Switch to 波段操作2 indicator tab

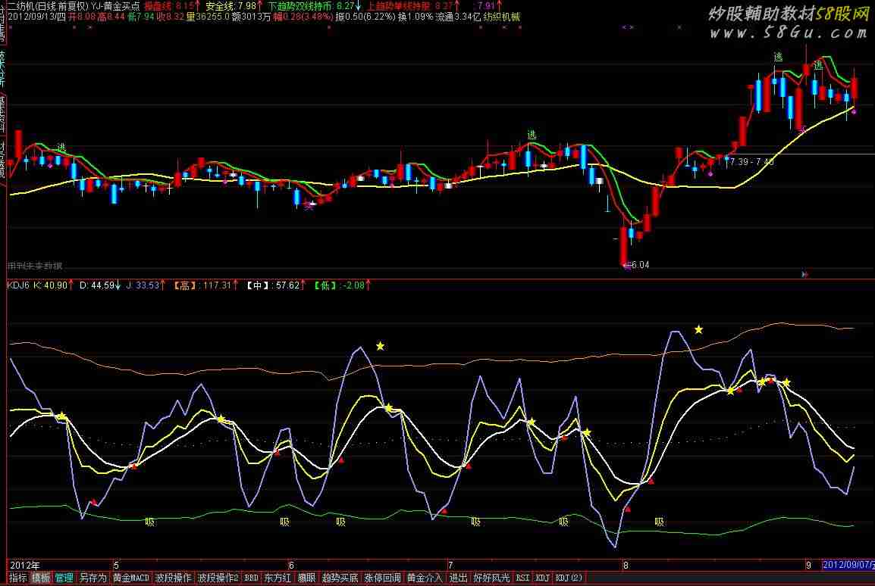pos(218,578)
